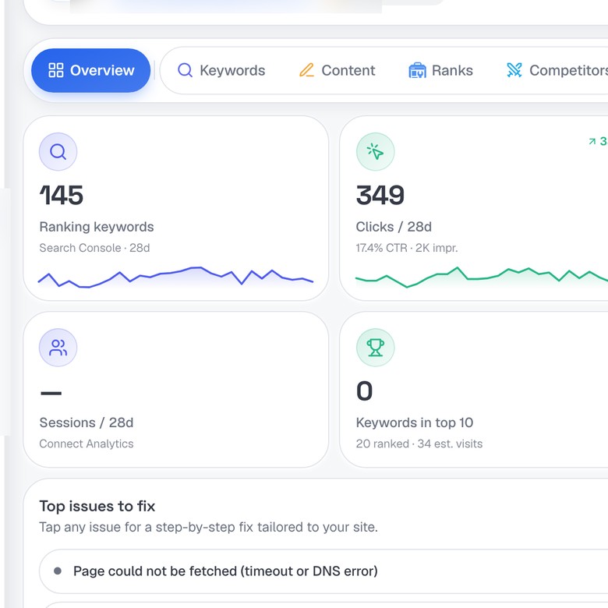Click the Top issues to fix heading
The image size is (608, 608).
click(x=97, y=506)
